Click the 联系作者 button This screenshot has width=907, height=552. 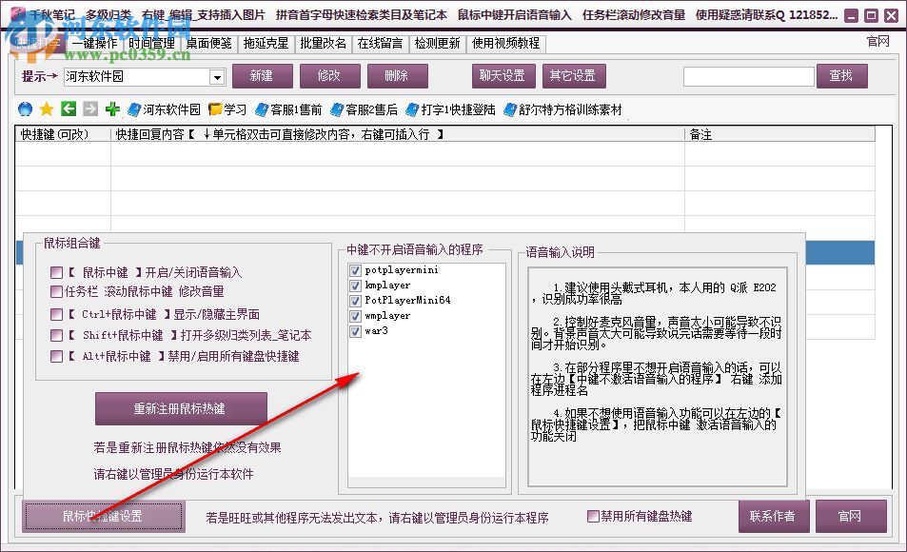(773, 516)
